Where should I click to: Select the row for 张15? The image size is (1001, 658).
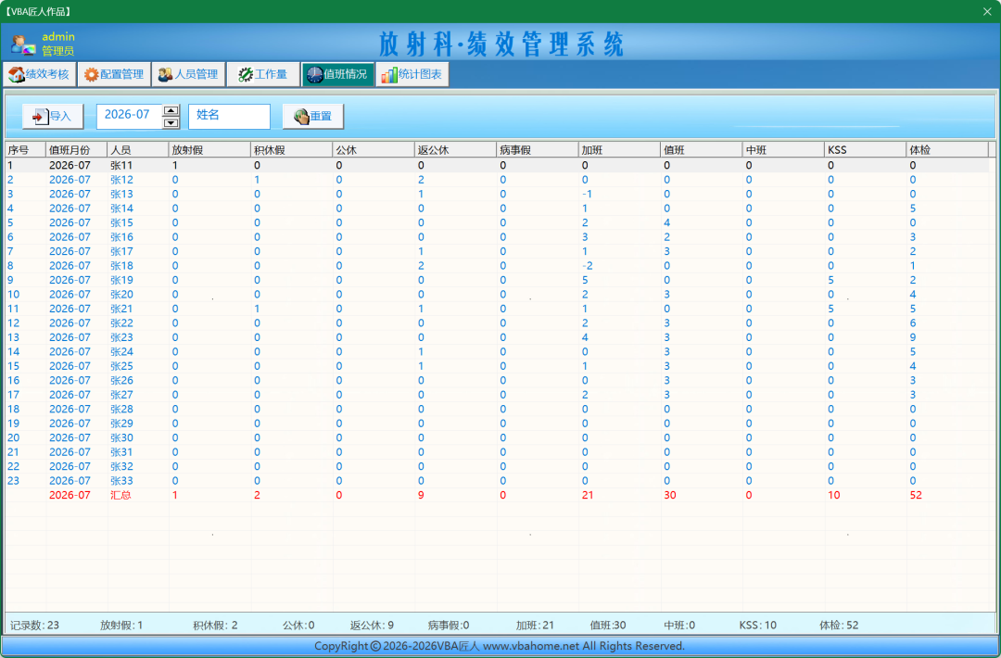click(498, 222)
